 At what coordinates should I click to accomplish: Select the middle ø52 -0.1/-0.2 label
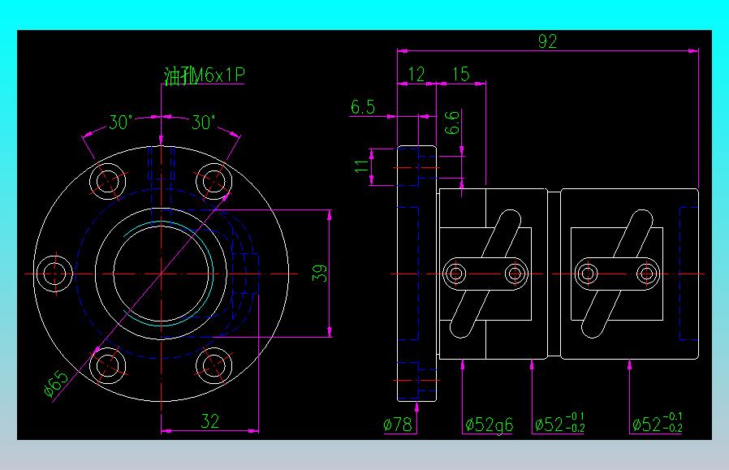(x=559, y=423)
